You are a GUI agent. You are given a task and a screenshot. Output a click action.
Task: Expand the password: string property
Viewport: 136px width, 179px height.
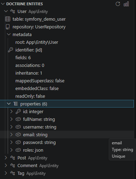(11, 142)
